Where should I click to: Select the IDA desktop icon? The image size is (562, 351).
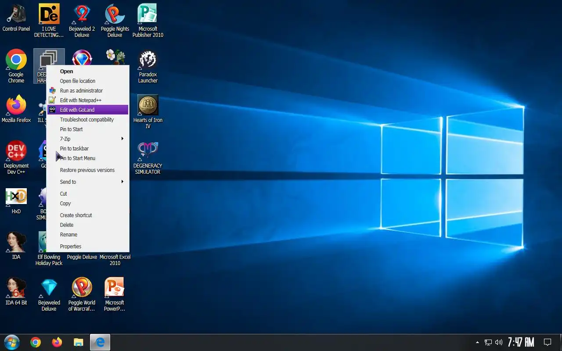coord(16,246)
